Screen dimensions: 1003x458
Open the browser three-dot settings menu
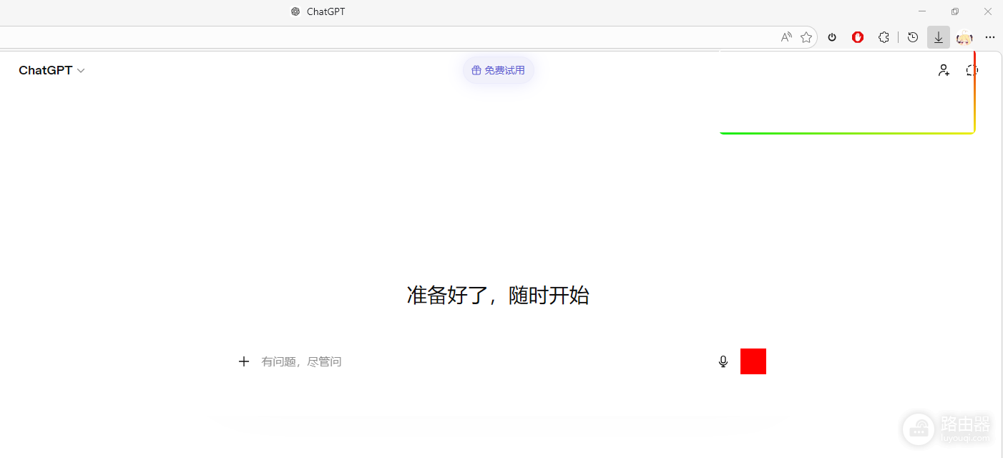click(x=990, y=37)
